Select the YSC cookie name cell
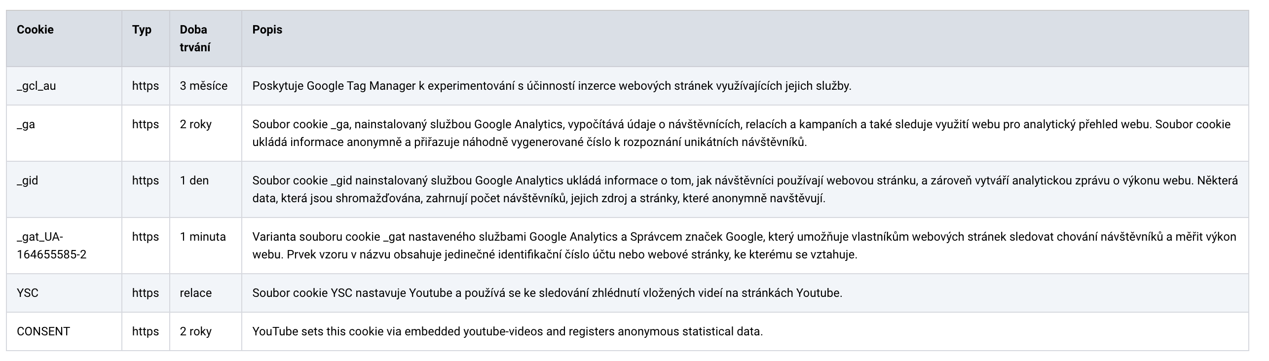This screenshot has height=361, width=1269. click(28, 293)
